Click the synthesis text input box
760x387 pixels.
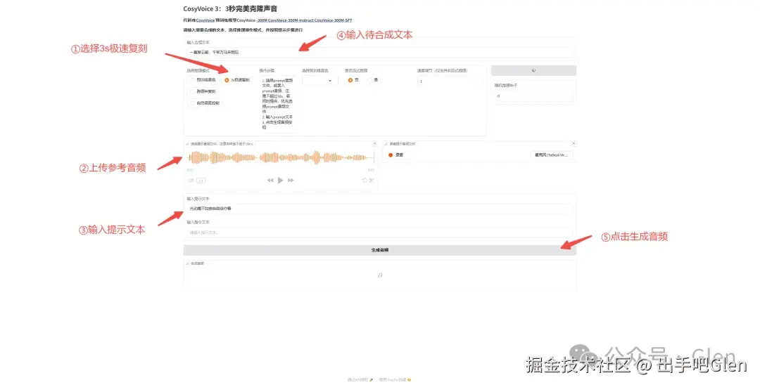coord(379,52)
